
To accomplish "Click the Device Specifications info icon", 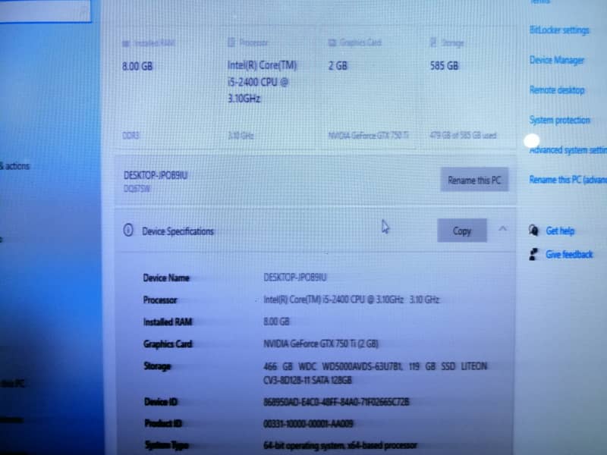I will click(x=128, y=231).
